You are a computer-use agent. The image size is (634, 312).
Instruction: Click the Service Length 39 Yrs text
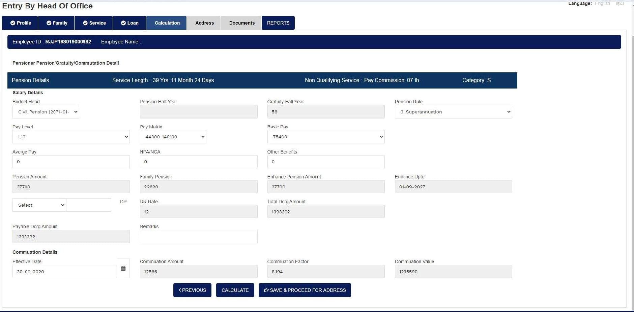coord(163,80)
